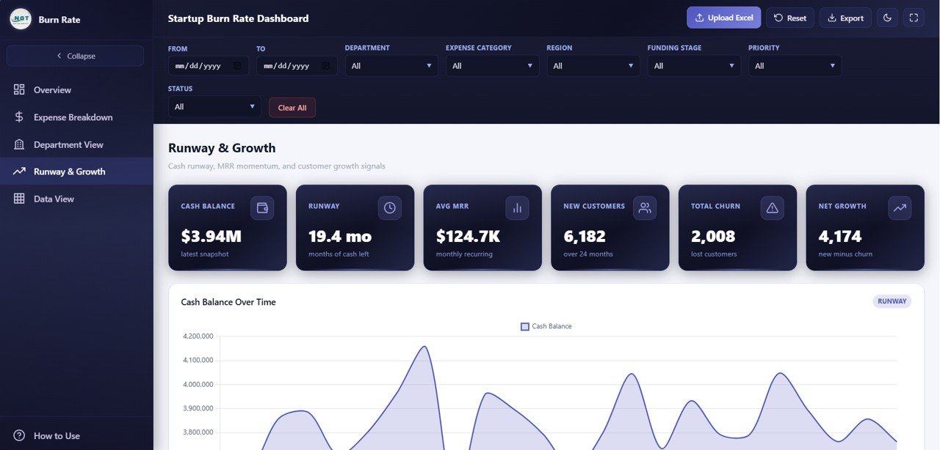940x450 pixels.
Task: Expand the Funding Stage dropdown
Action: (x=693, y=65)
